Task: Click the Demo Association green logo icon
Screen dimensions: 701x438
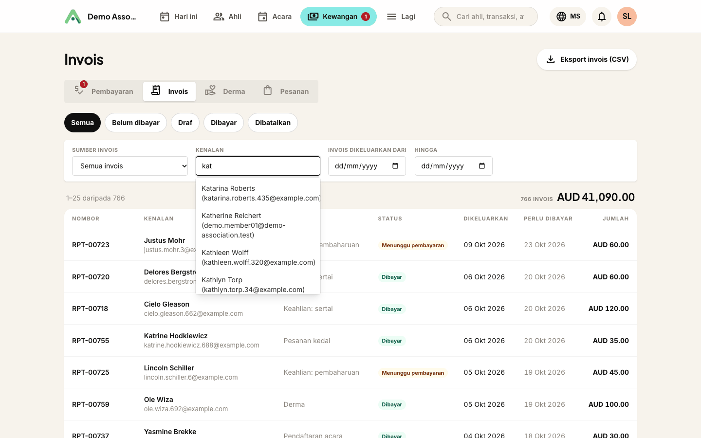Action: point(73,17)
